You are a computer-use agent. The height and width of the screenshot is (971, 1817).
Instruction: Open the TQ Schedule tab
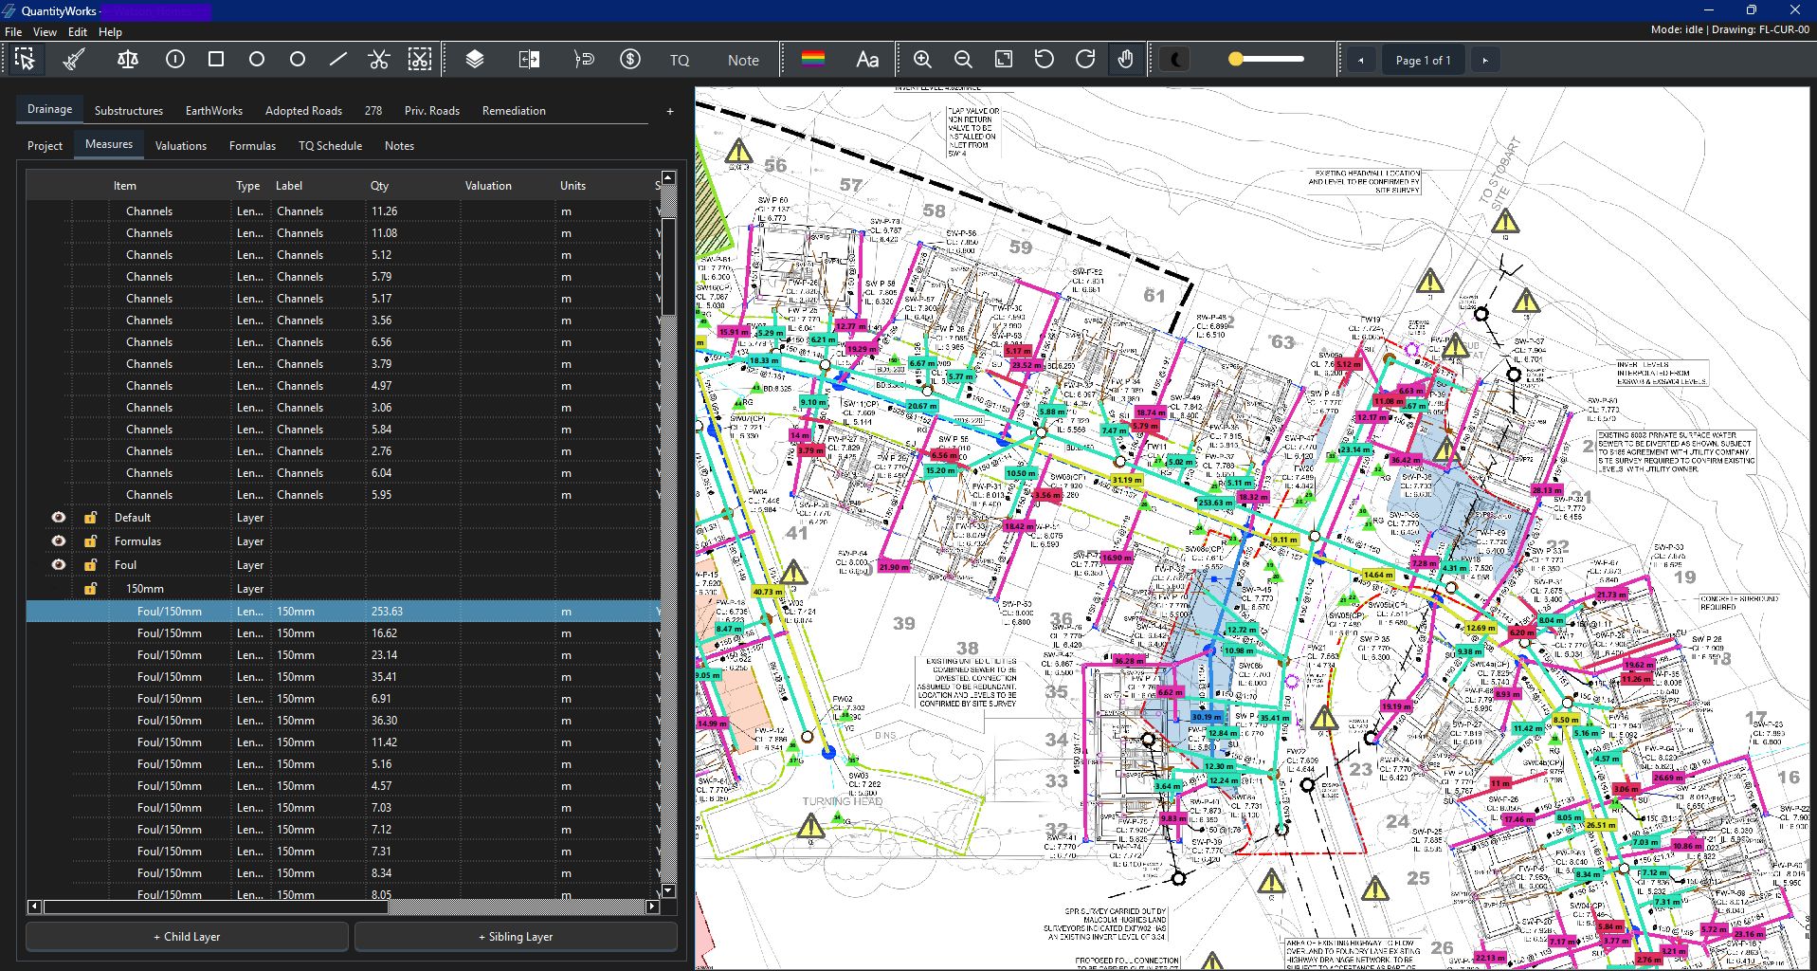pos(329,145)
